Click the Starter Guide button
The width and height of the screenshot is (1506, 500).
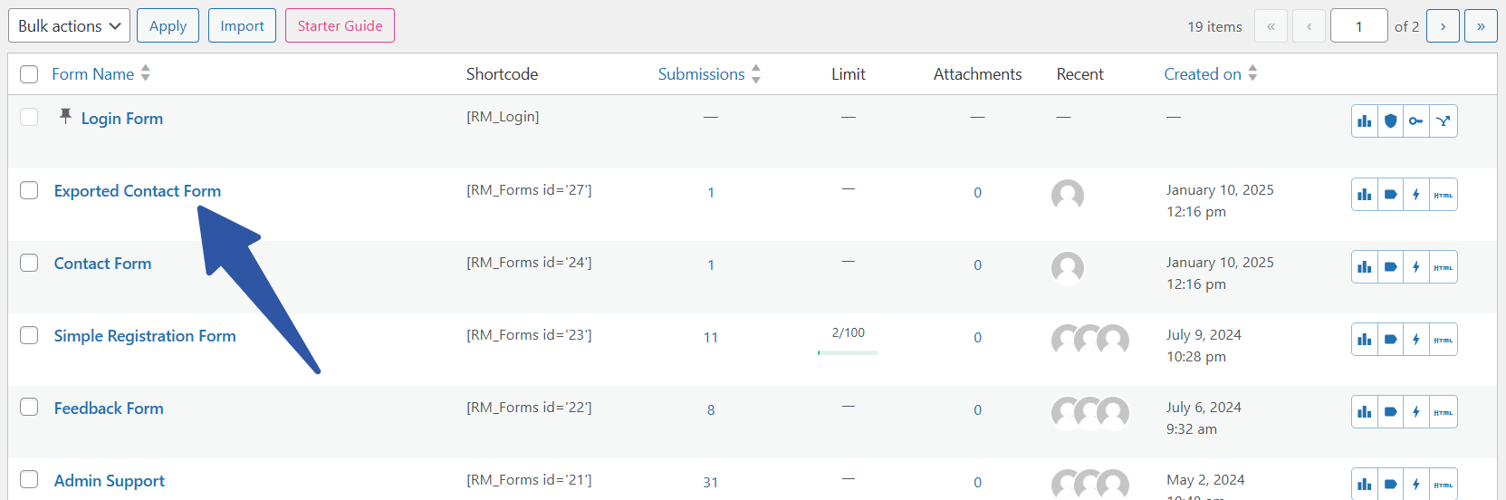pos(340,26)
